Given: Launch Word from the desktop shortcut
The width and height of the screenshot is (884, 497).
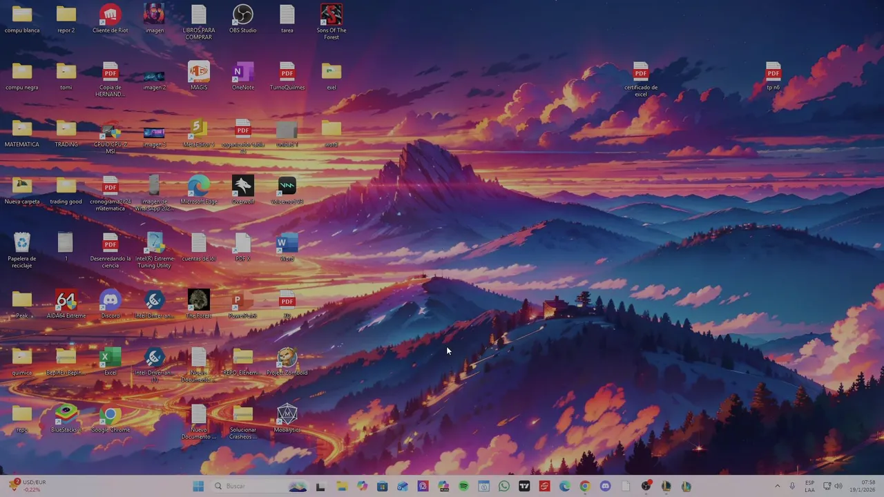Looking at the screenshot, I should (x=287, y=247).
